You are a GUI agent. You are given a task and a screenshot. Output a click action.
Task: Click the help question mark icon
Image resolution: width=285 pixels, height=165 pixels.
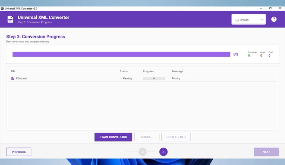pyautogui.click(x=274, y=19)
